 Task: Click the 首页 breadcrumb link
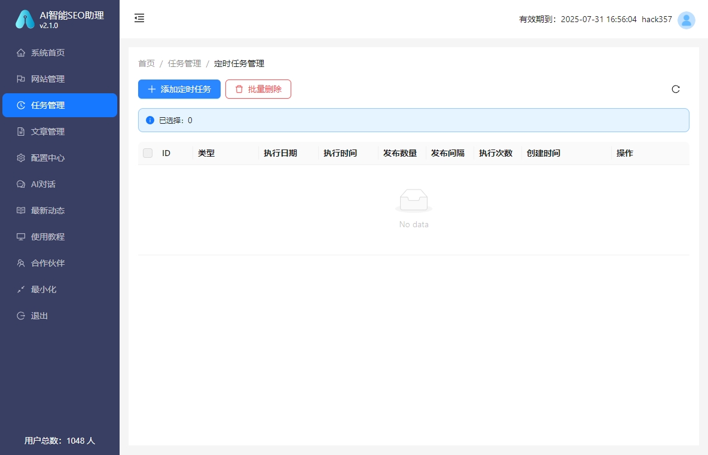147,63
